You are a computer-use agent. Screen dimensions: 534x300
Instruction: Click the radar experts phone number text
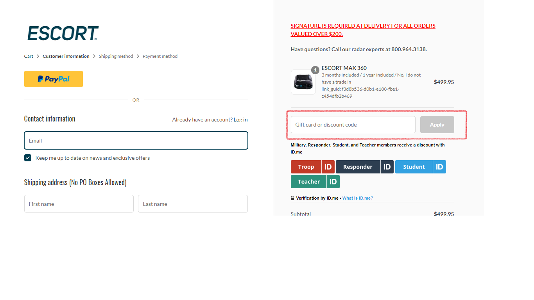coord(409,49)
